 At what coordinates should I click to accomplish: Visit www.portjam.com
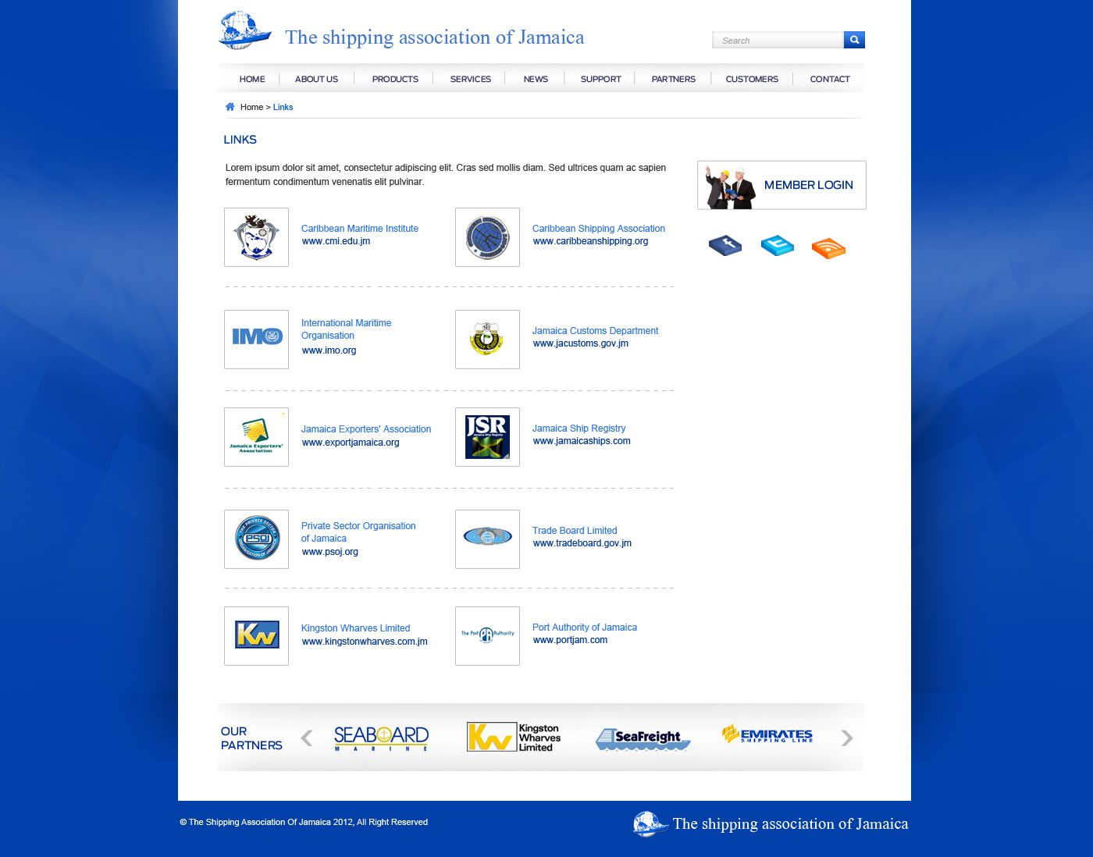click(x=570, y=640)
